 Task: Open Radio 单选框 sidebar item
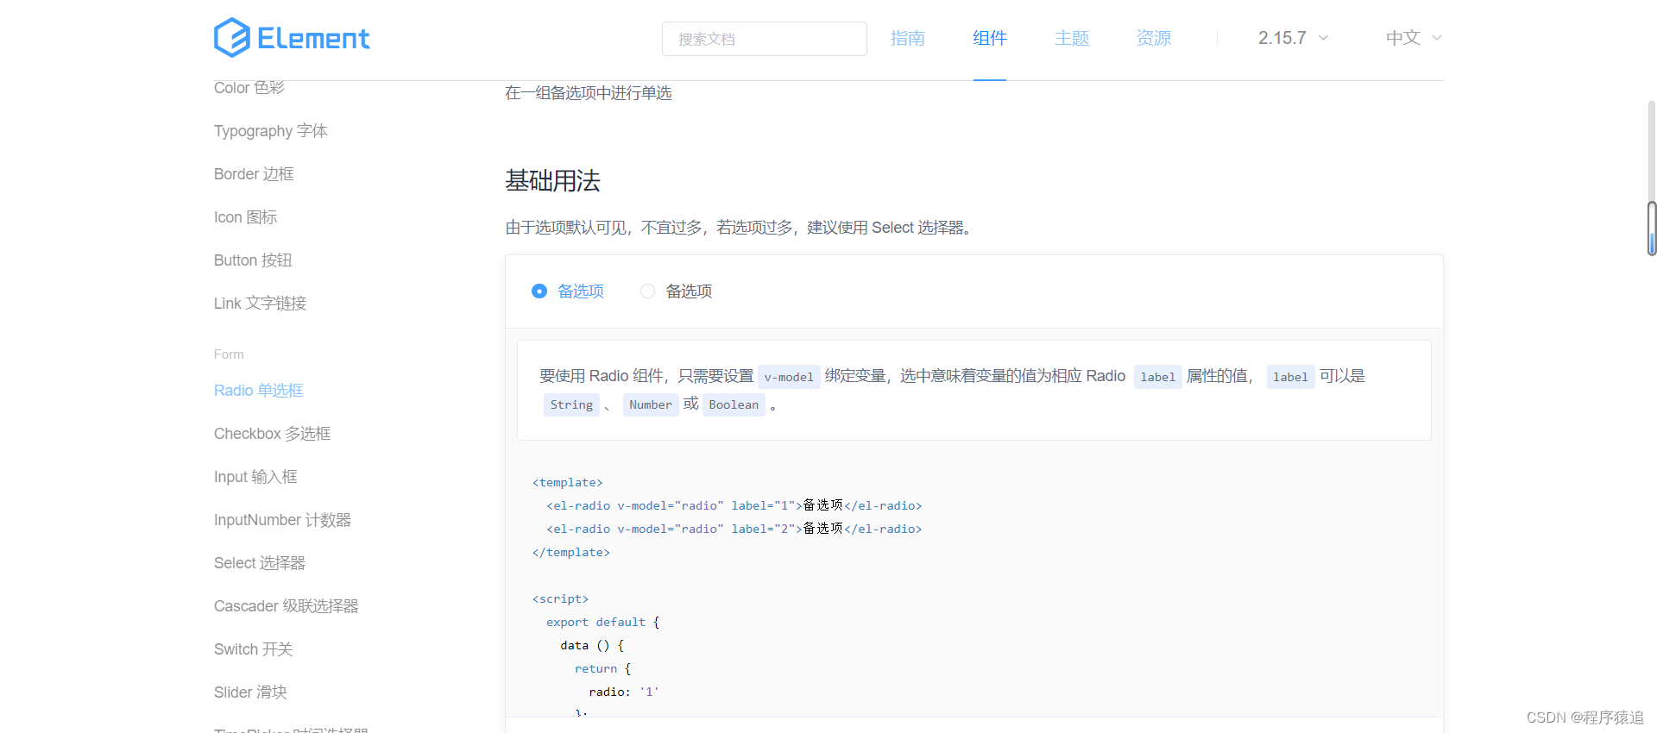pyautogui.click(x=259, y=391)
